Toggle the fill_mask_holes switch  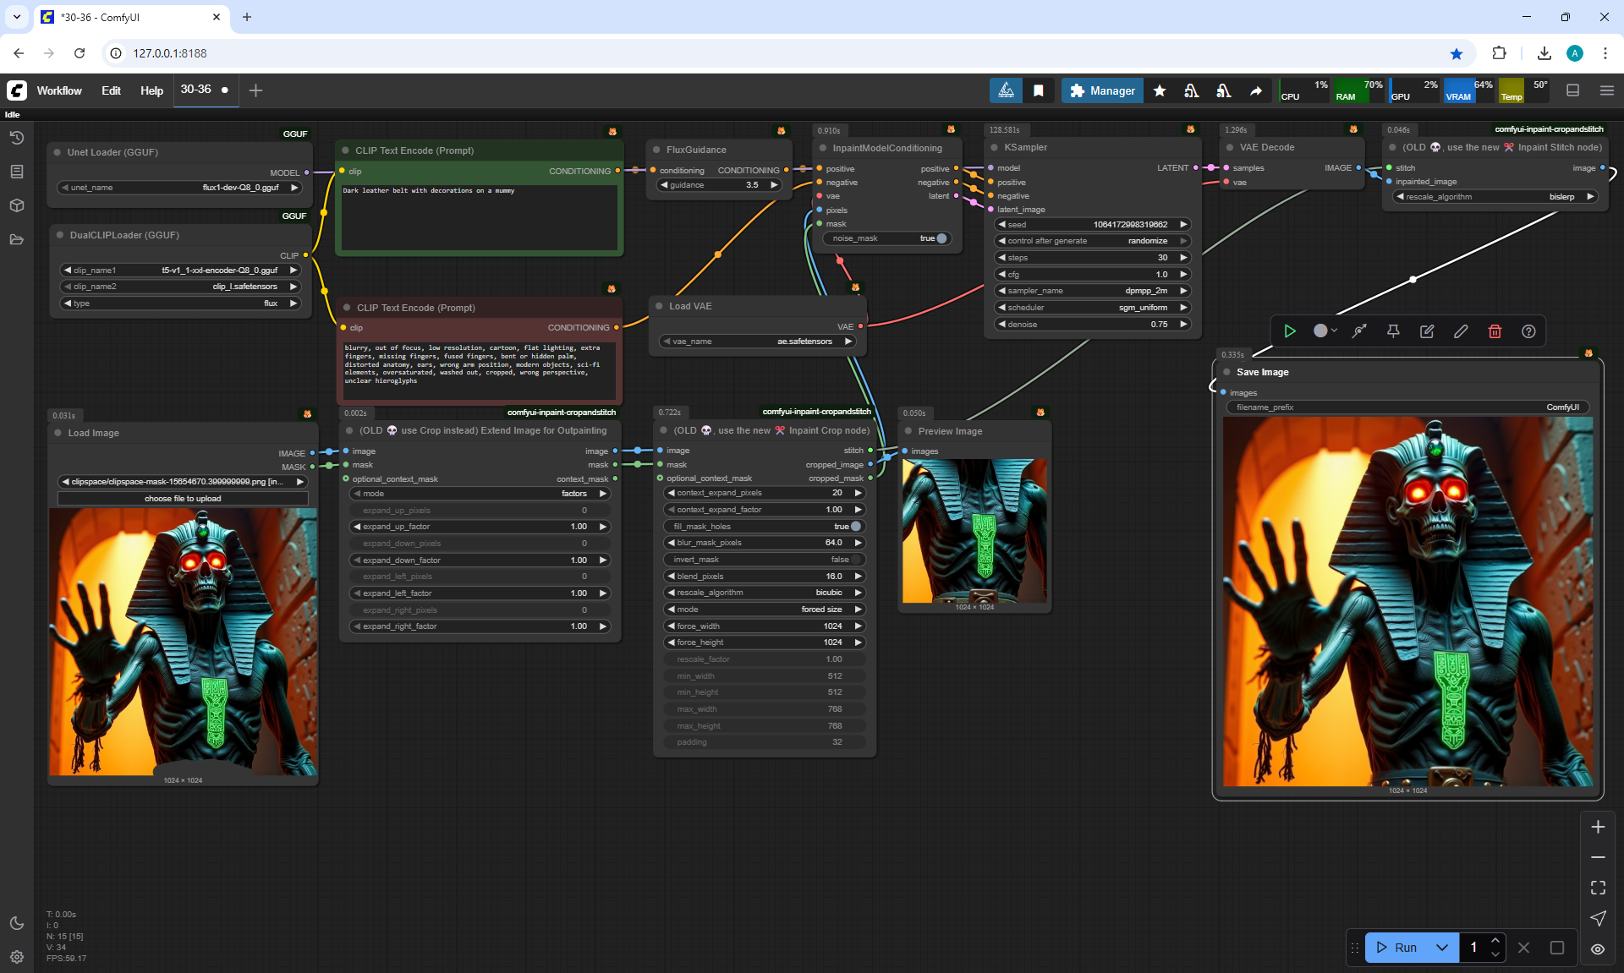click(854, 526)
